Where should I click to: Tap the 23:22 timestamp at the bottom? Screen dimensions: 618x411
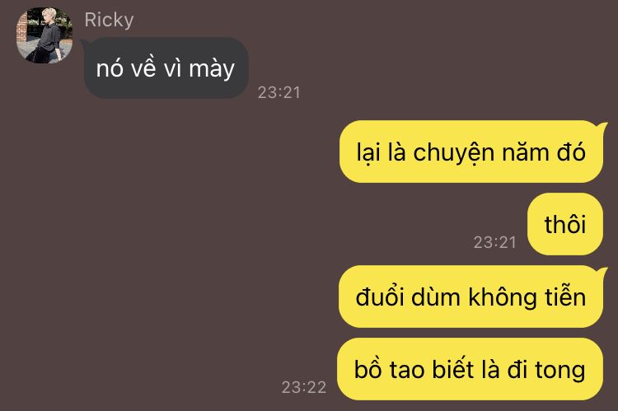pyautogui.click(x=304, y=387)
